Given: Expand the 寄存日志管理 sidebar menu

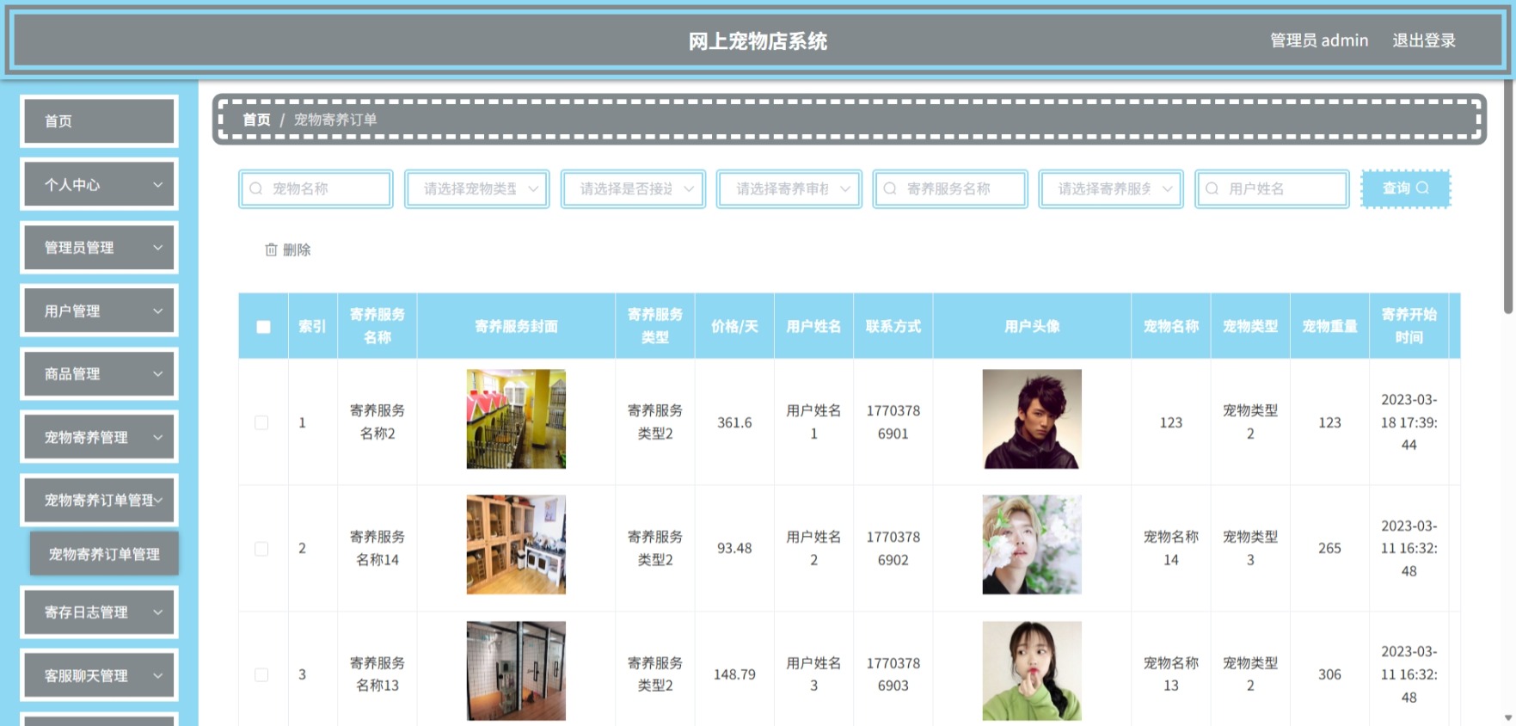Looking at the screenshot, I should click(99, 612).
